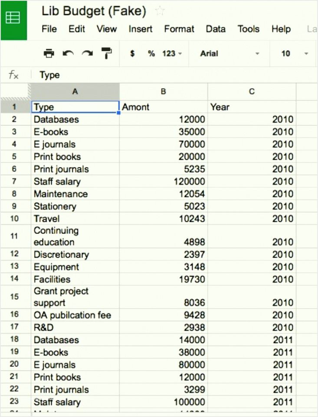318x417 pixels.
Task: Format as currency with dollar icon
Action: click(132, 53)
